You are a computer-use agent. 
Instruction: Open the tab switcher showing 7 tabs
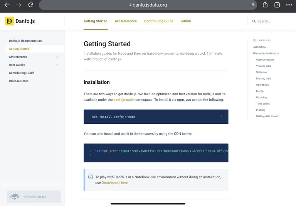tap(277, 5)
